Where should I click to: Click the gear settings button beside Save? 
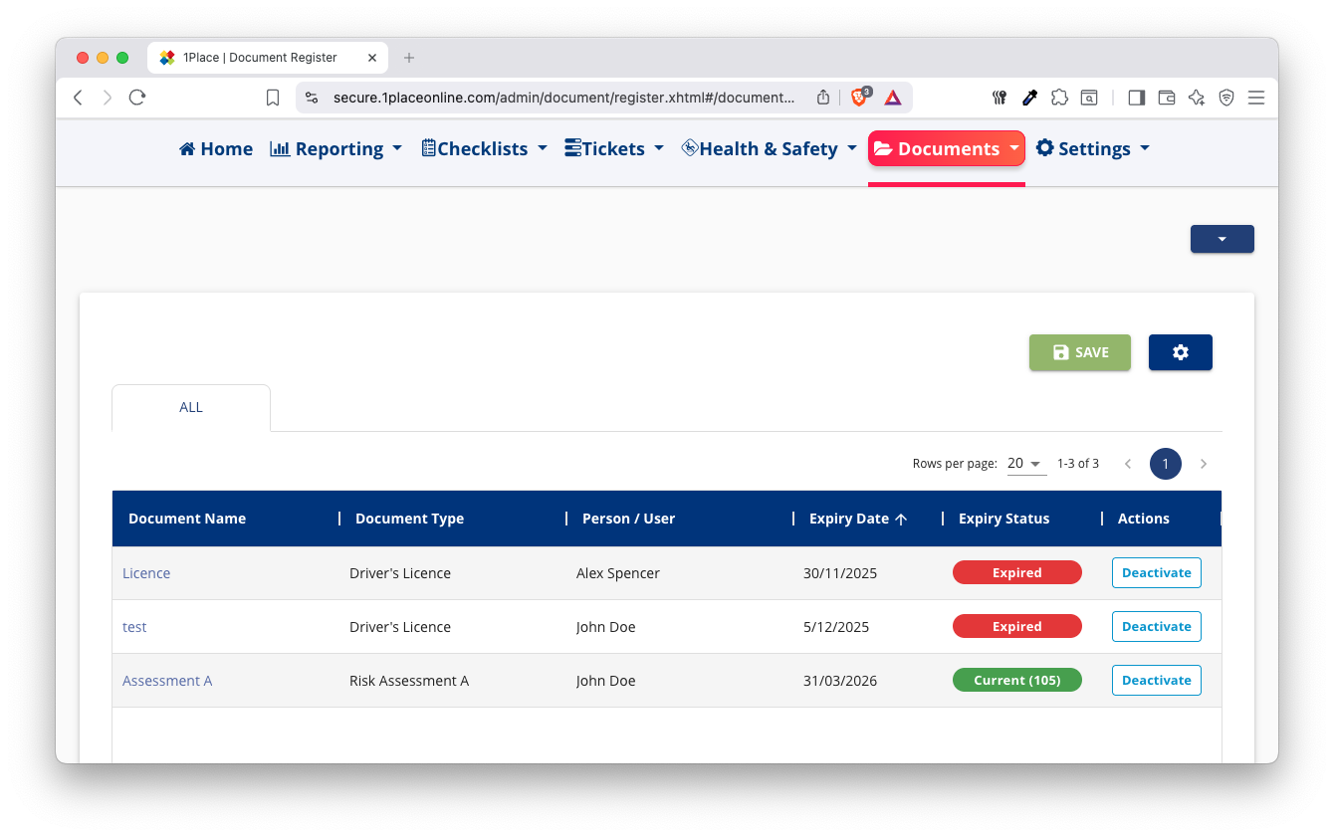[1180, 352]
